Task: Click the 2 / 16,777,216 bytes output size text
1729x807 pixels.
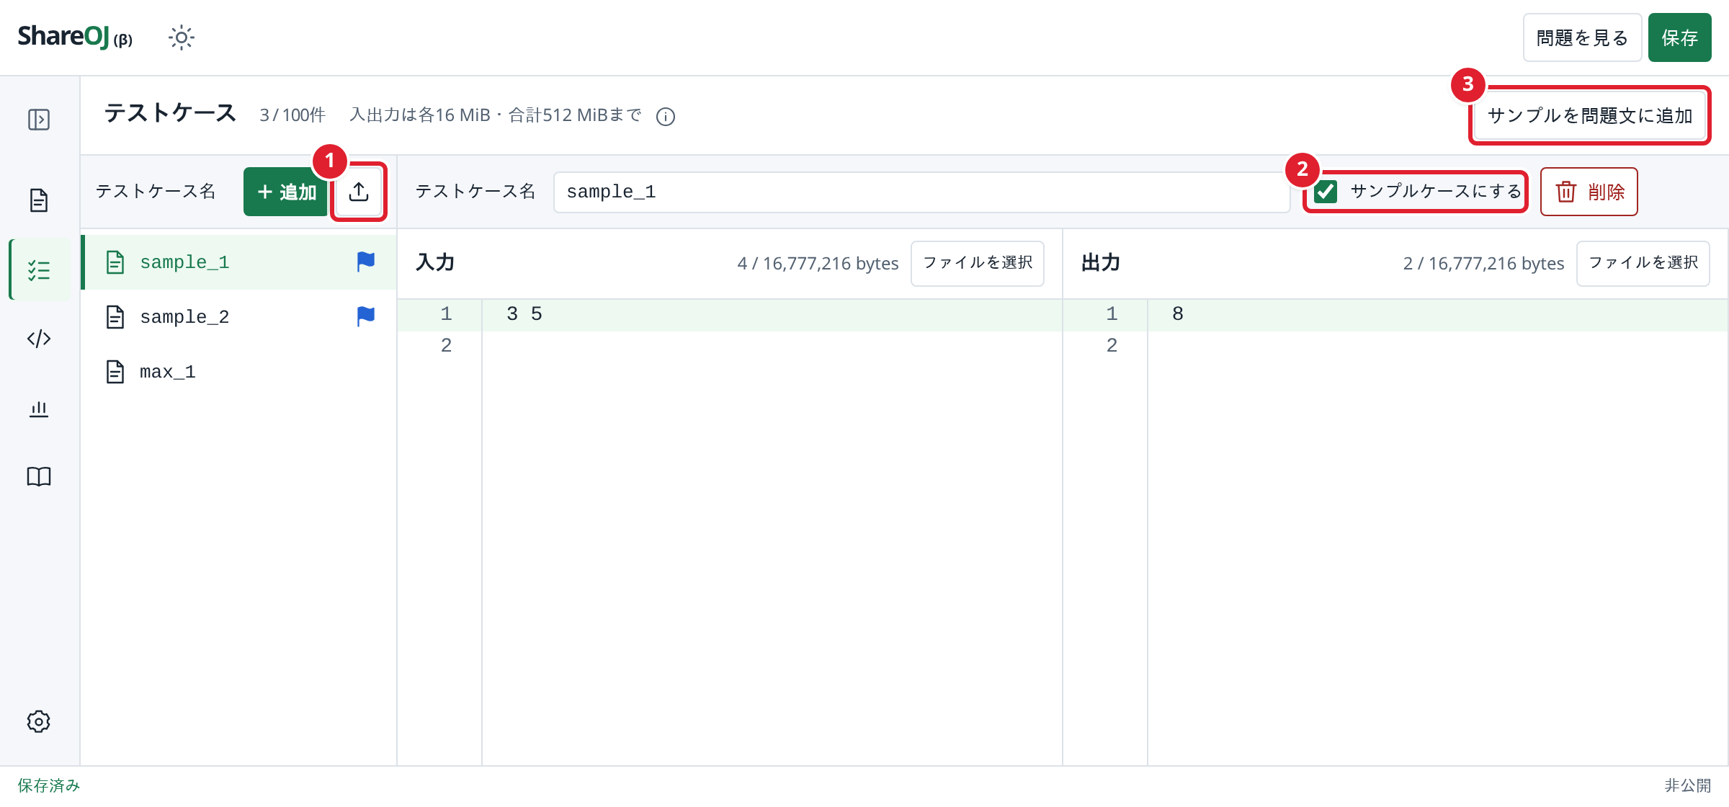Action: pos(1483,264)
